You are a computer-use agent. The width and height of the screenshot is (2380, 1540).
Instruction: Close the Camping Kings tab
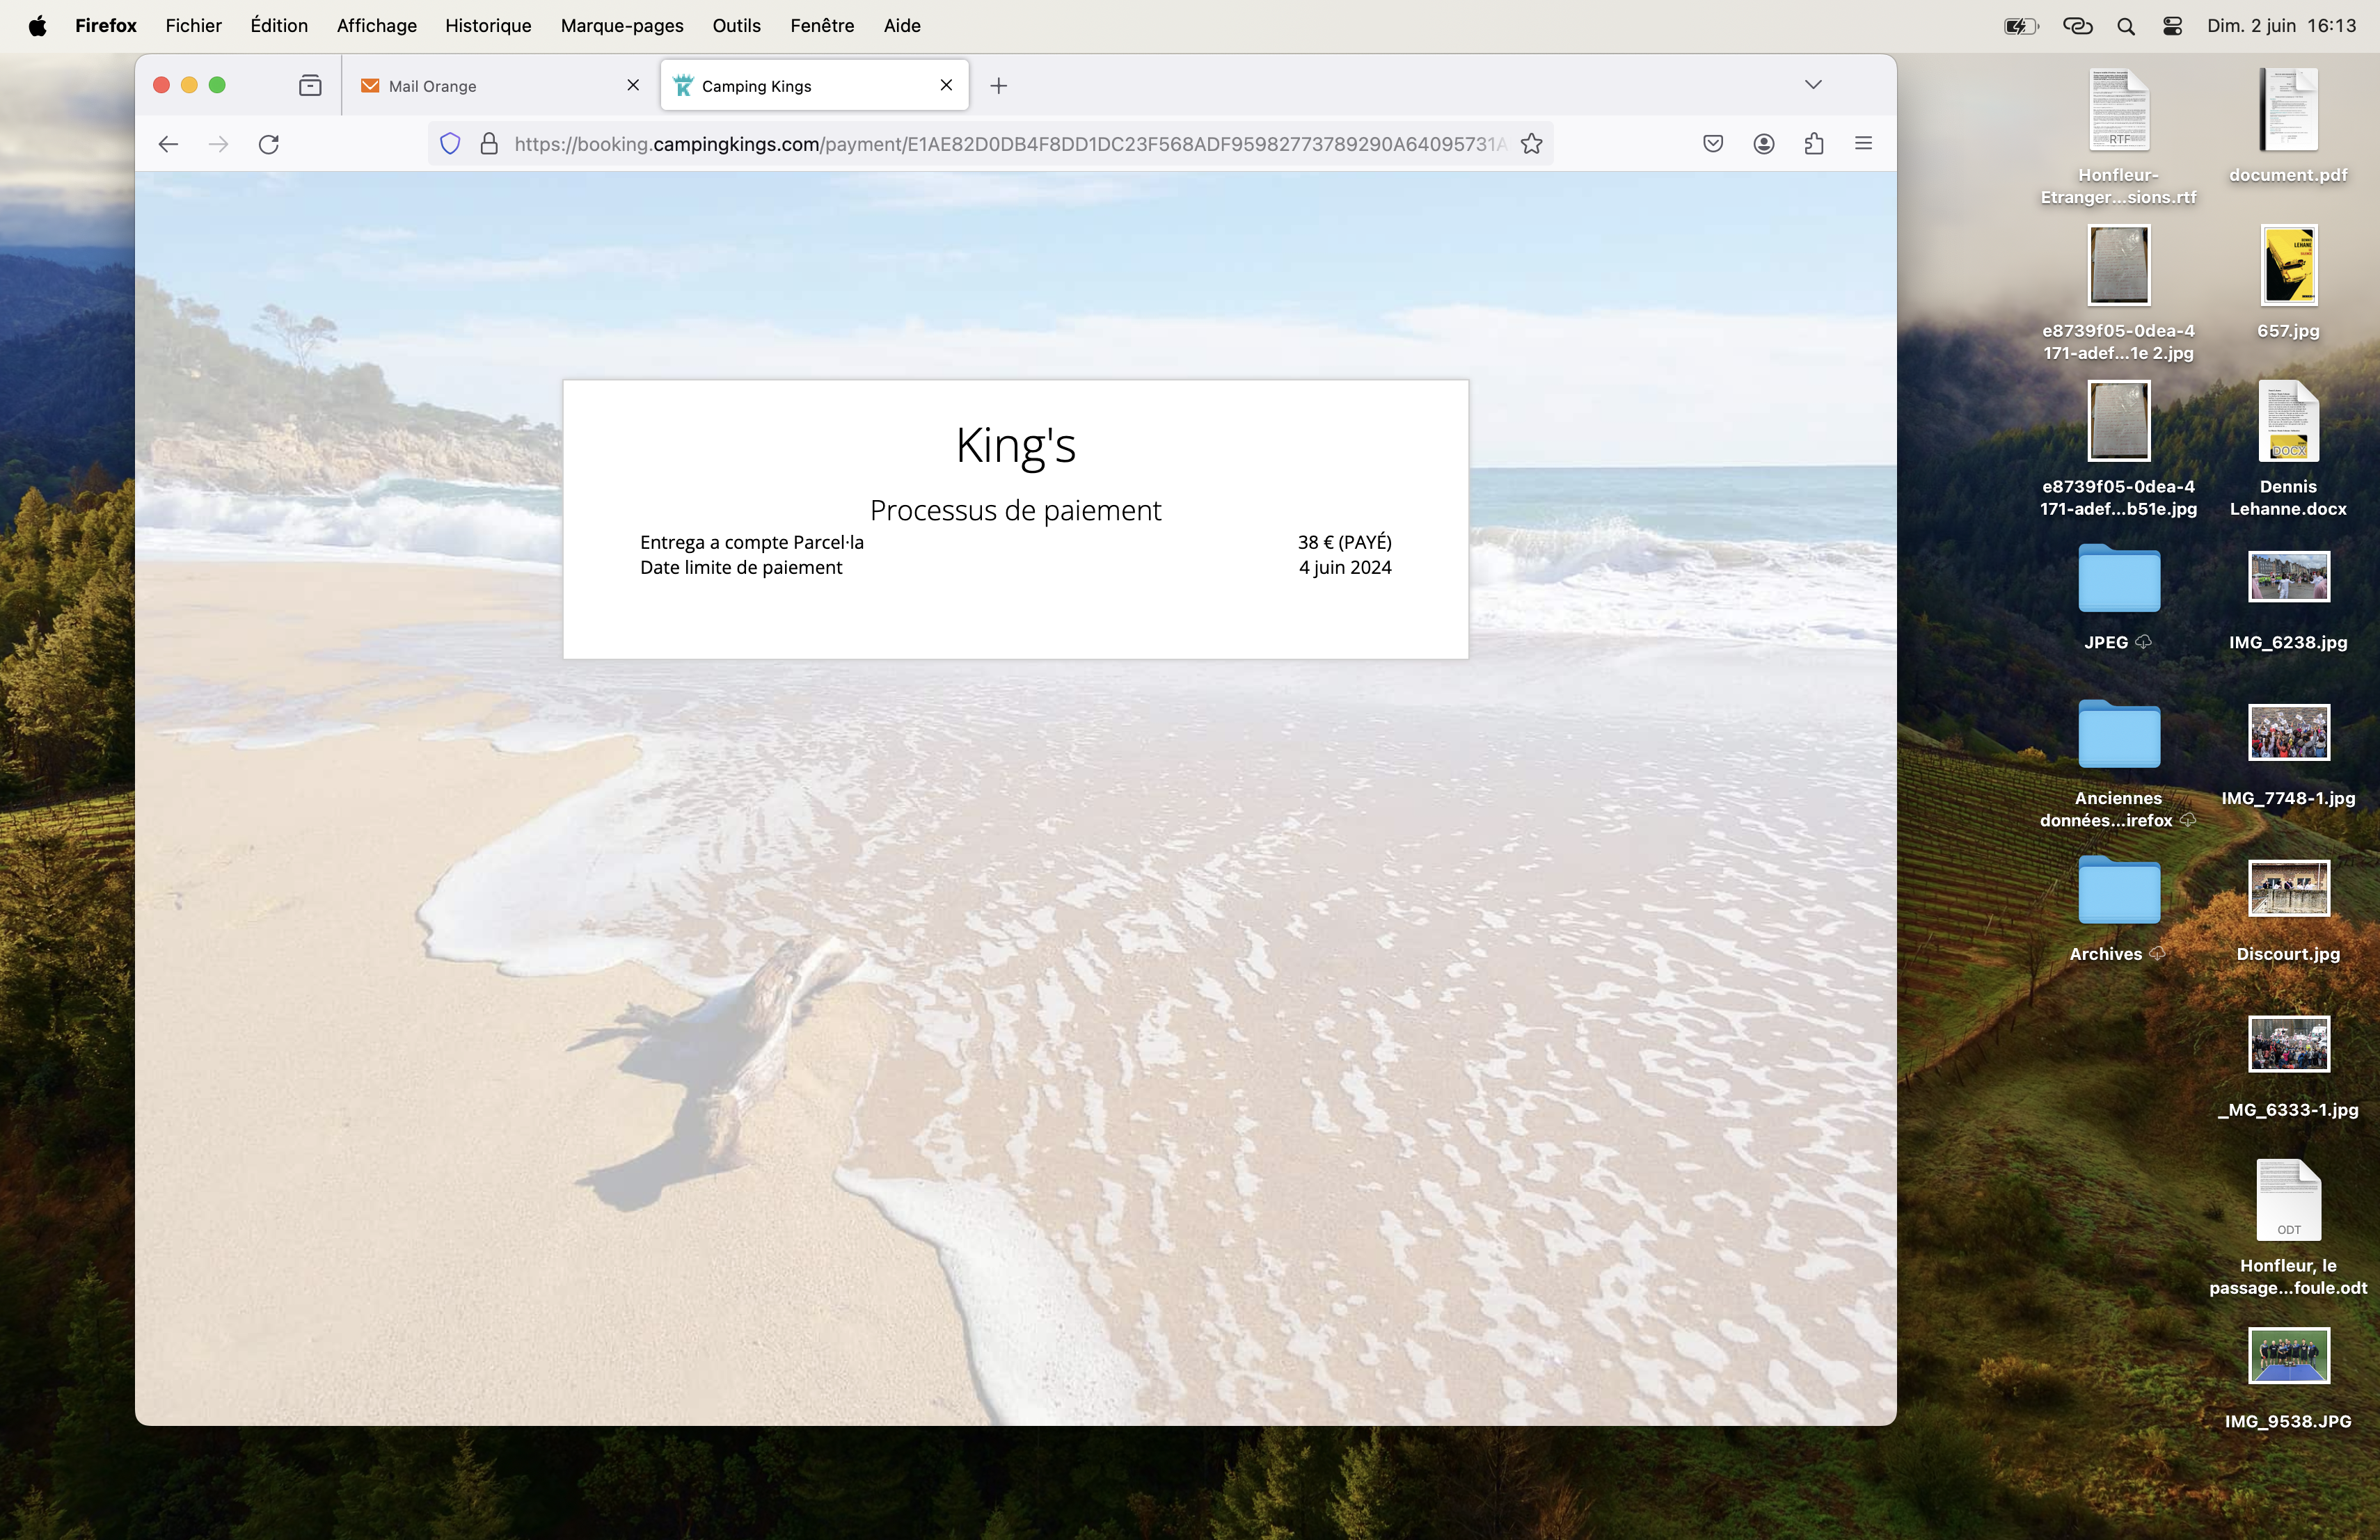click(x=946, y=85)
